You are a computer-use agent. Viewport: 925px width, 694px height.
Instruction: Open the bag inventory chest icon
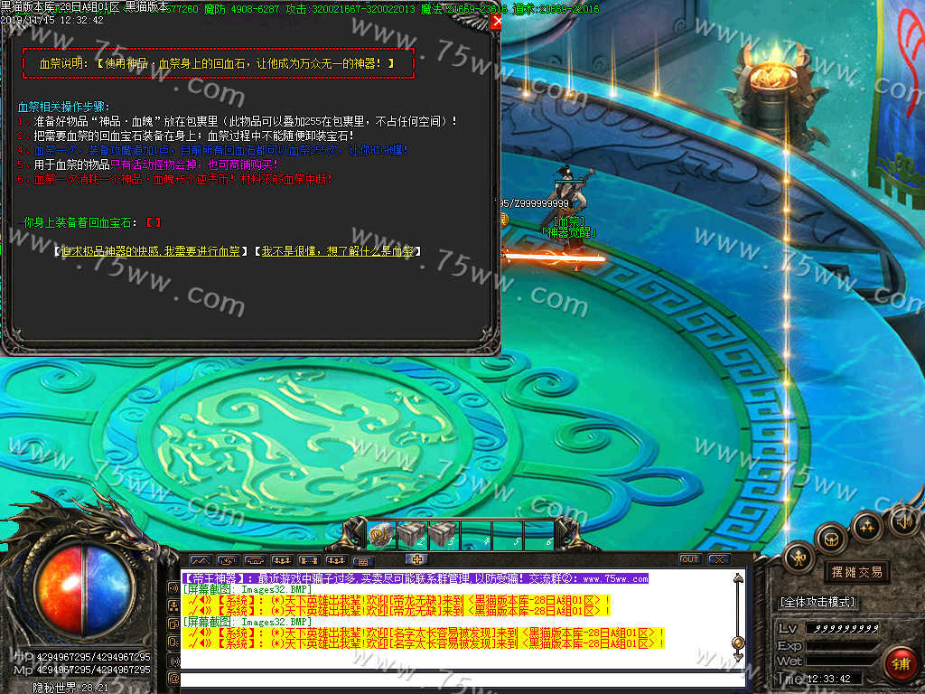(831, 539)
